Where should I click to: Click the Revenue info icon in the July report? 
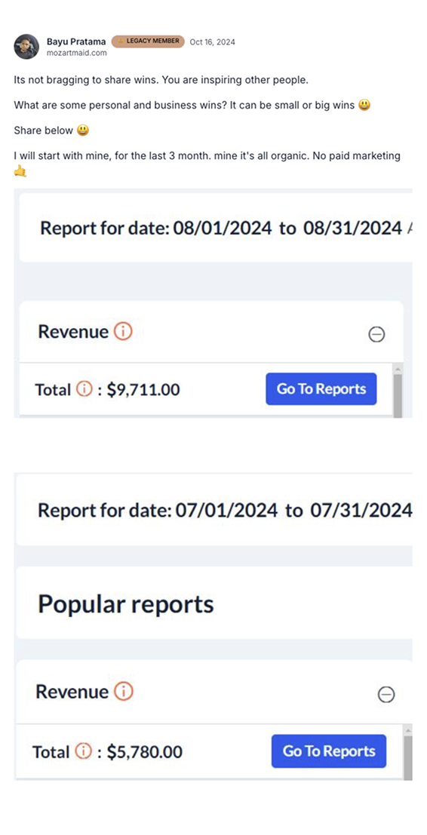pyautogui.click(x=124, y=692)
